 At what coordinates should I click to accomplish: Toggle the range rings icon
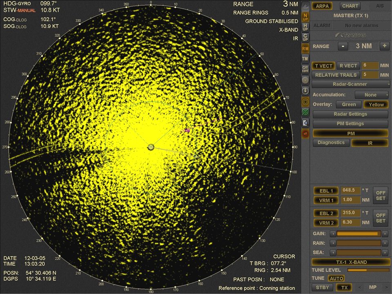305,102
